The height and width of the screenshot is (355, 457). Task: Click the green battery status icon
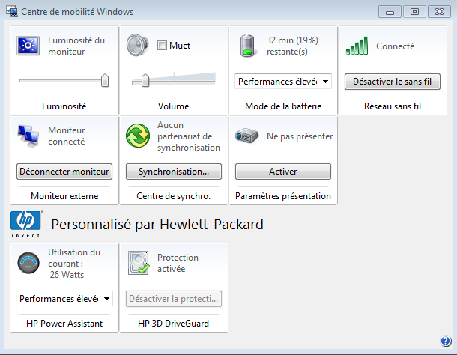pos(246,46)
